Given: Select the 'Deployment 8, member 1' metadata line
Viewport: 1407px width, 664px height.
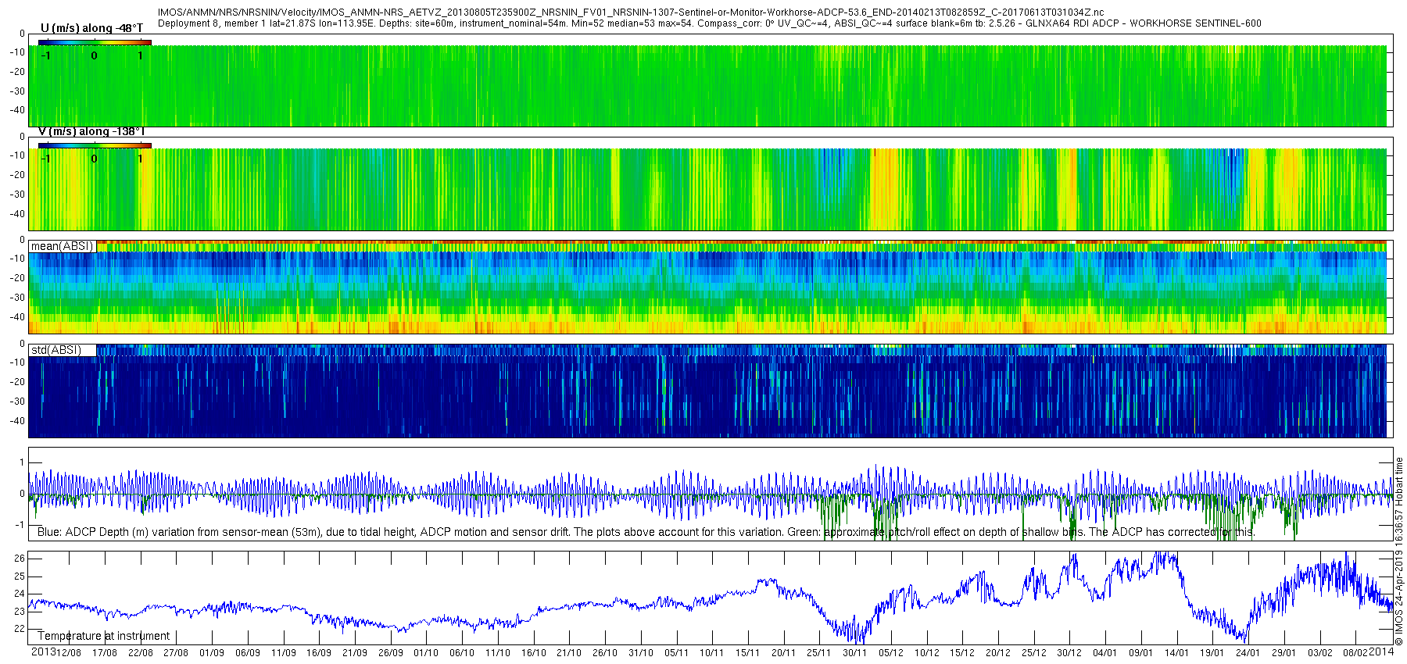Looking at the screenshot, I should (x=709, y=23).
